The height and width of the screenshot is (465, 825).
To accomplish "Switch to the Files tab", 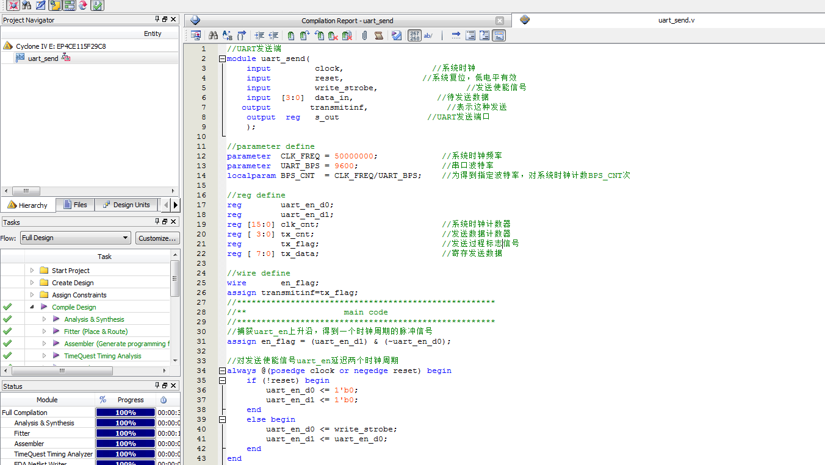I will [x=75, y=205].
